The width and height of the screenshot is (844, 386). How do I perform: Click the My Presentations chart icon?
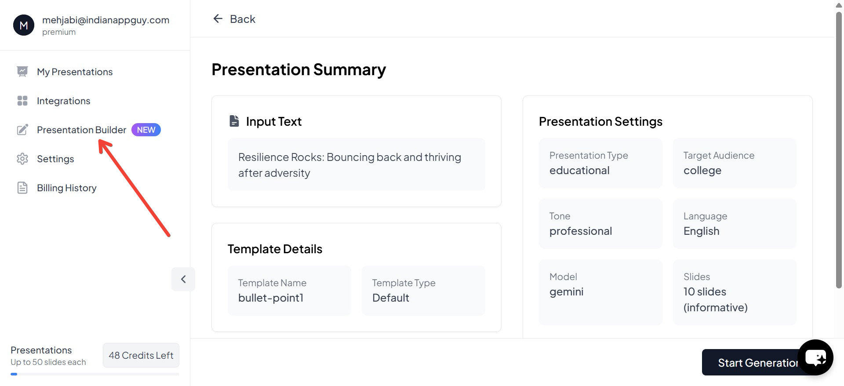point(22,72)
